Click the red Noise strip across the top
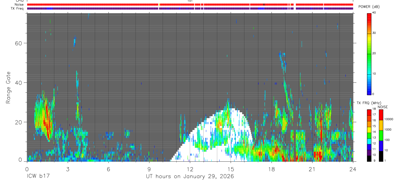Viewport: 397px width, 183px height. pyautogui.click(x=190, y=5)
